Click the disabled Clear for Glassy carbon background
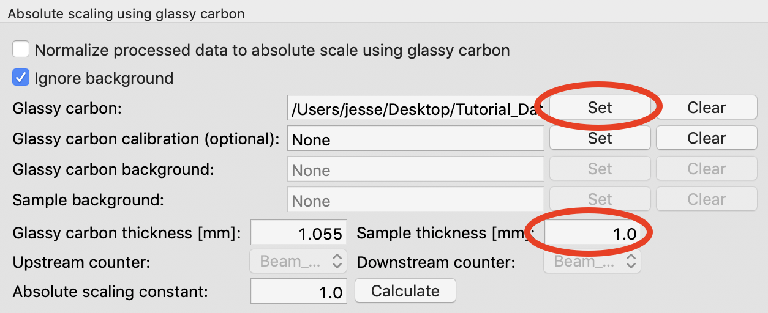This screenshot has width=768, height=313. pos(706,169)
